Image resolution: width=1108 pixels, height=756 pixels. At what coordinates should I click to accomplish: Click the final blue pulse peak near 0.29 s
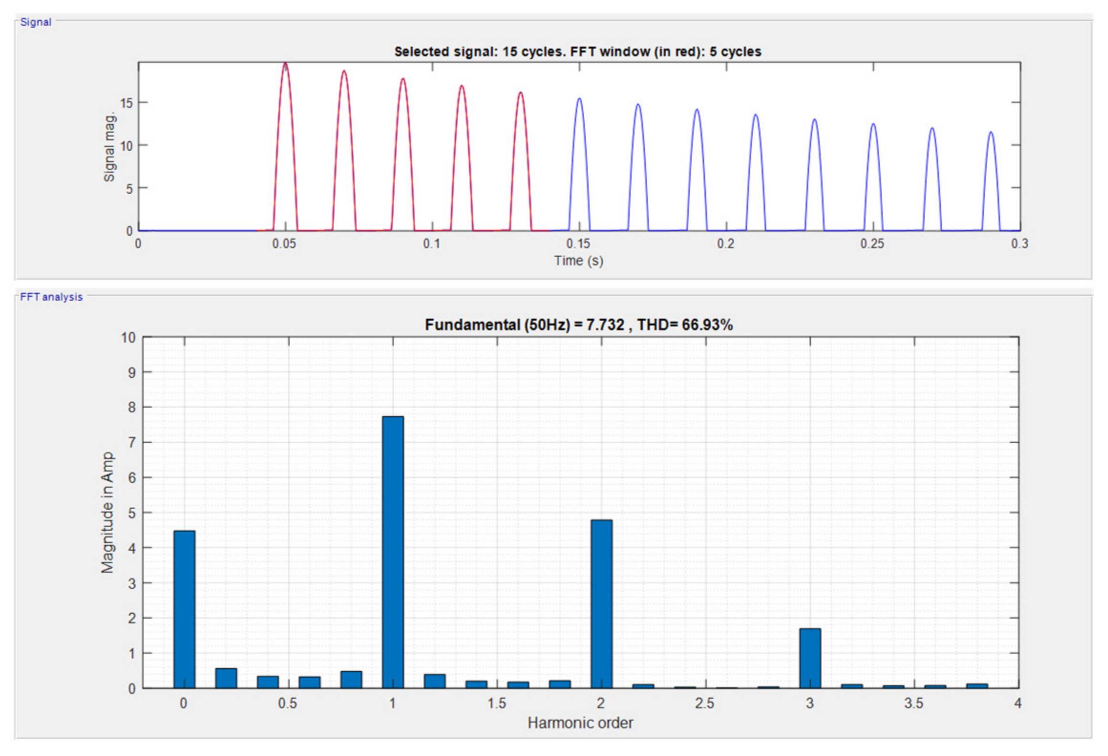coord(991,134)
